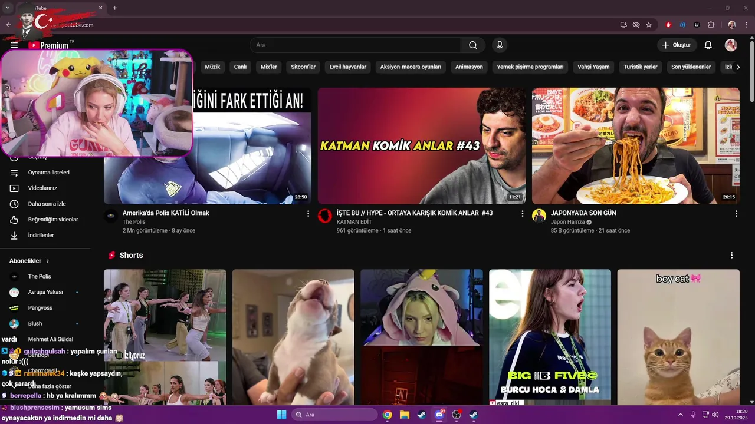Open Chrome from the taskbar
755x424 pixels.
[x=387, y=415]
